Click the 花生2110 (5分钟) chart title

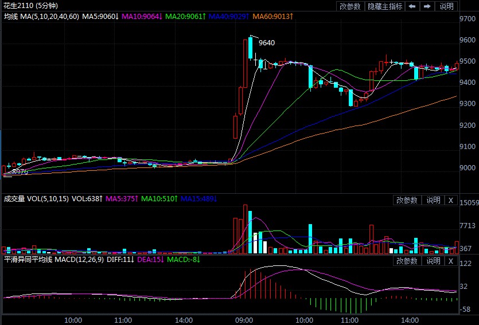(27, 6)
